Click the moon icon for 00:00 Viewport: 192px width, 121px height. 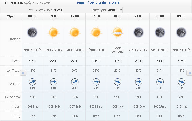coord(160,33)
